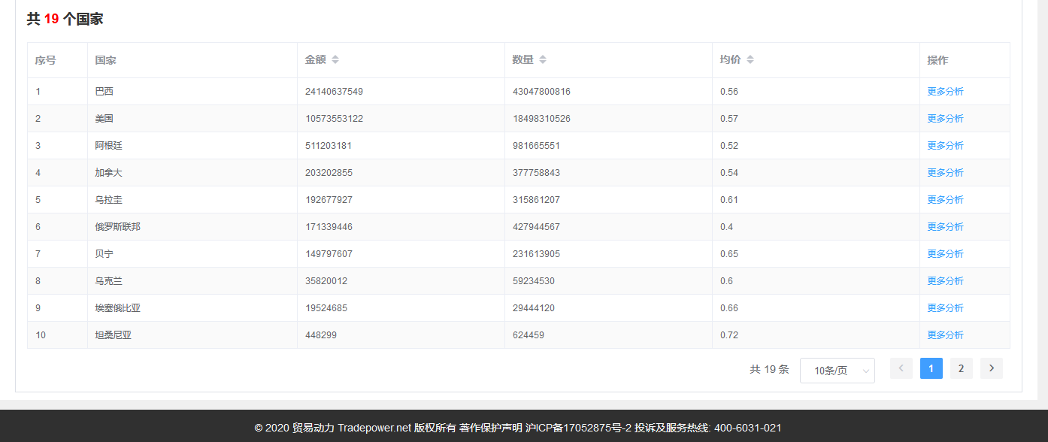Click quantity value 315861207
The height and width of the screenshot is (442, 1048).
click(x=536, y=200)
